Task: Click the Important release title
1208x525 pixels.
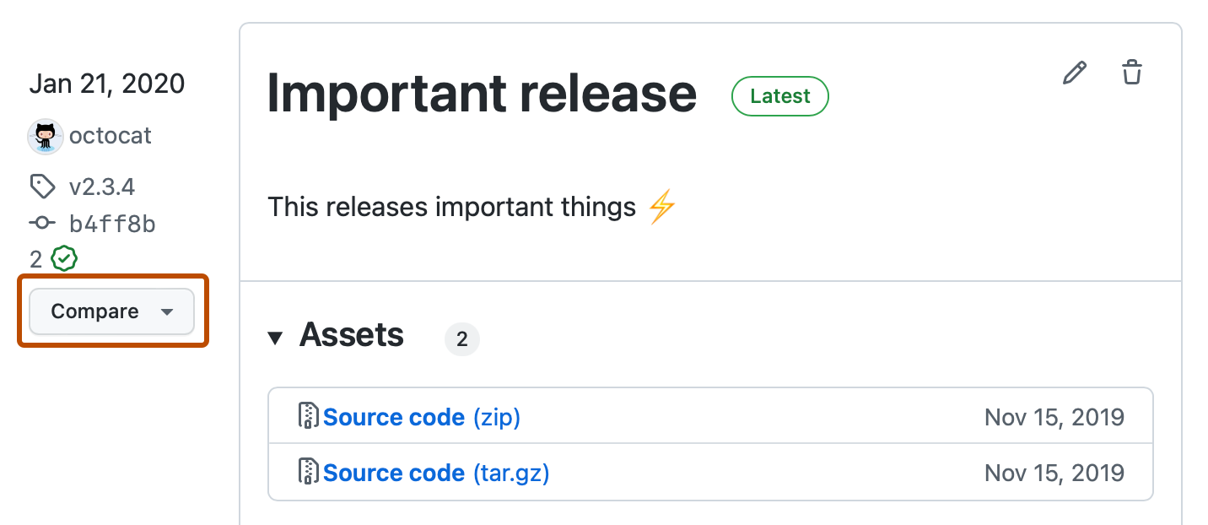Action: 482,94
